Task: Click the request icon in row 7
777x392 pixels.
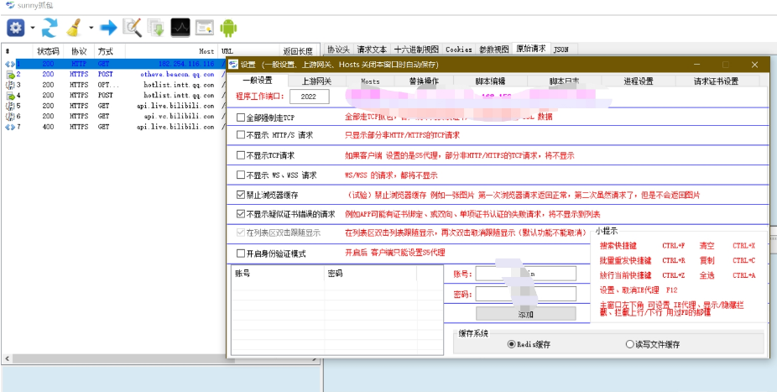Action: [x=10, y=127]
